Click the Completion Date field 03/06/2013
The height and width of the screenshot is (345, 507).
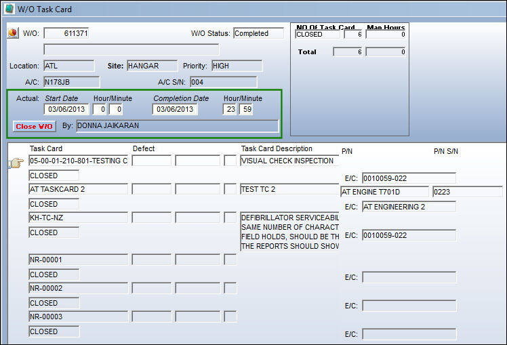[175, 109]
